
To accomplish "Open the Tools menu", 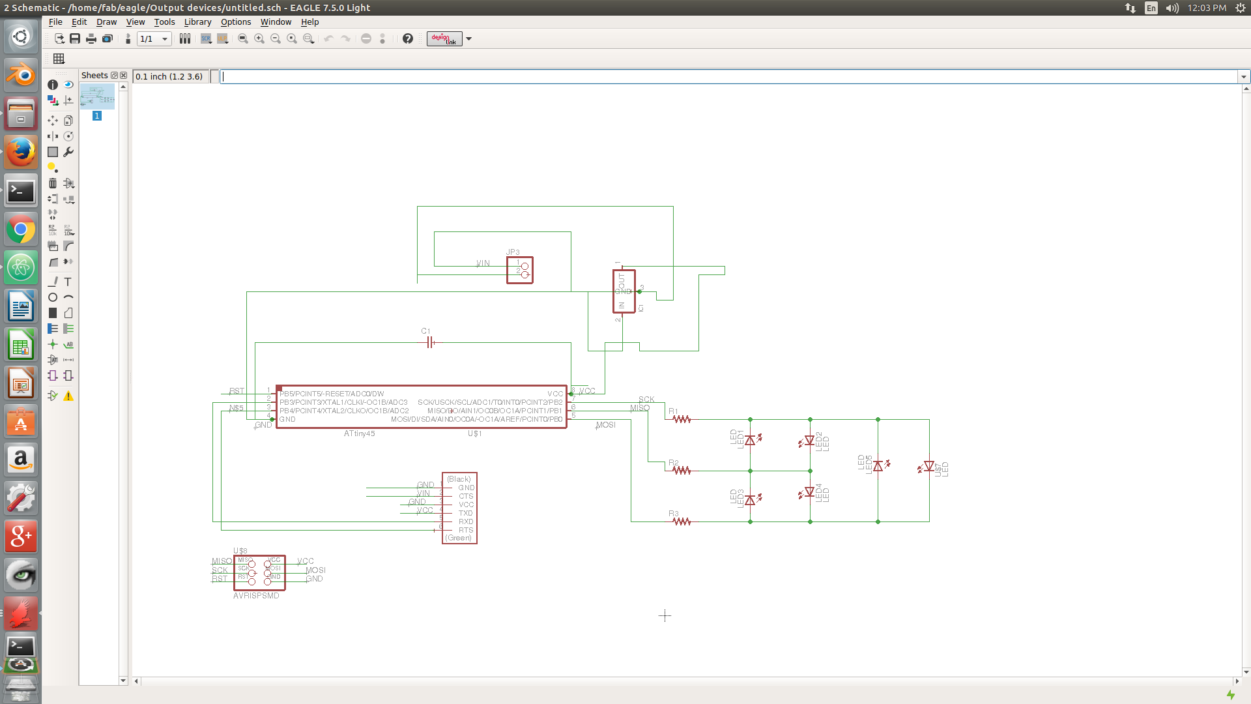I will tap(164, 22).
